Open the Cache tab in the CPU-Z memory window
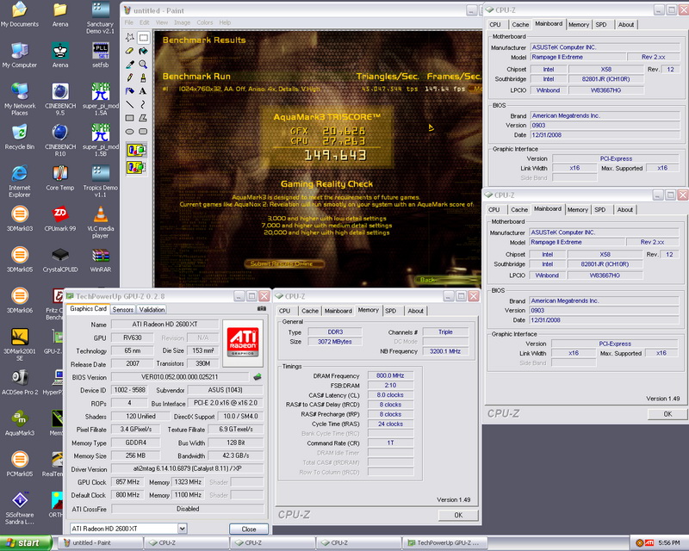689x551 pixels. pyautogui.click(x=310, y=311)
